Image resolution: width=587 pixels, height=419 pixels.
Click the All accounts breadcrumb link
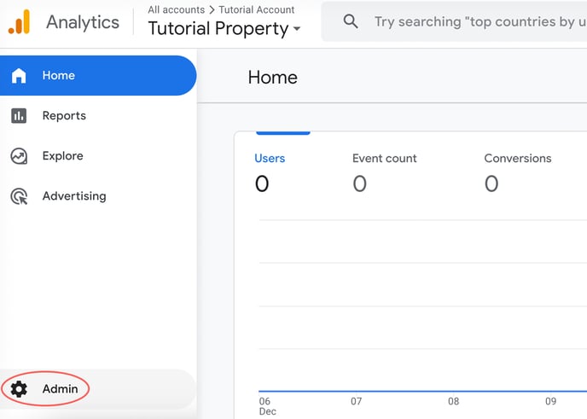177,9
